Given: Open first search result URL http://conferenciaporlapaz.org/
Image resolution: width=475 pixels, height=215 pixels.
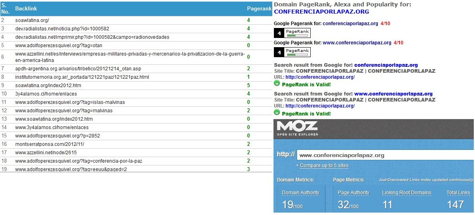Looking at the screenshot, I should pyautogui.click(x=320, y=77).
